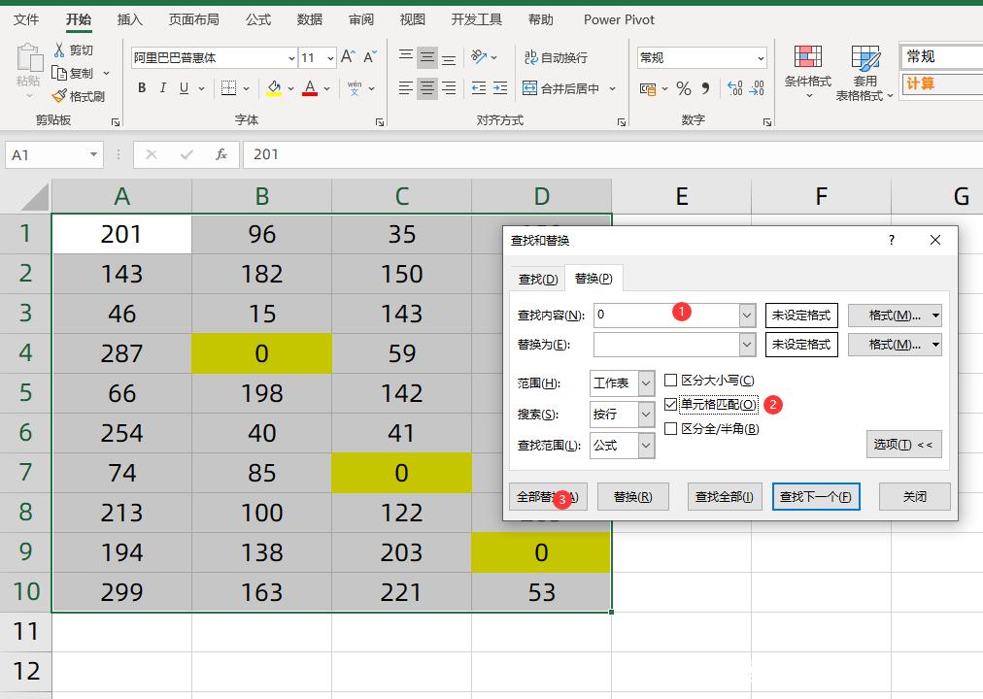This screenshot has width=983, height=699.
Task: Decrease indent icon
Action: [479, 88]
